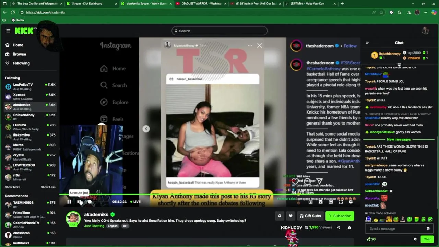Collapse the chat panel arrow icon

click(x=367, y=43)
